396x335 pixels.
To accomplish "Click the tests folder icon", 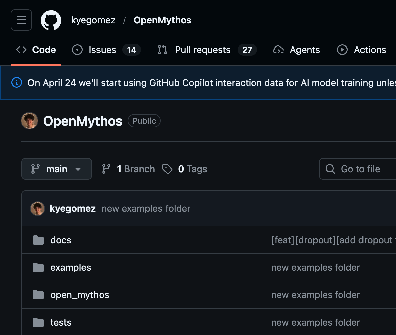I will pyautogui.click(x=38, y=322).
